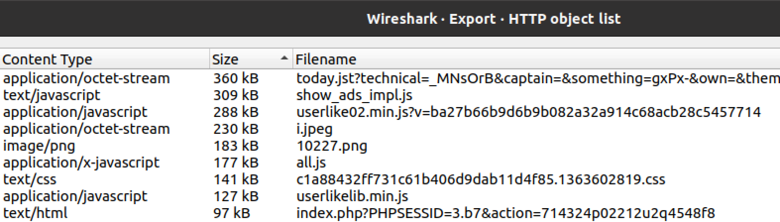Sort by the Size column header

[251, 59]
